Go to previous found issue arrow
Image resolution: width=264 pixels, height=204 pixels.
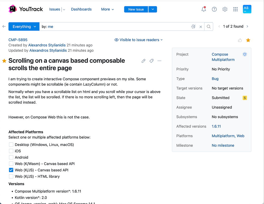click(x=219, y=26)
